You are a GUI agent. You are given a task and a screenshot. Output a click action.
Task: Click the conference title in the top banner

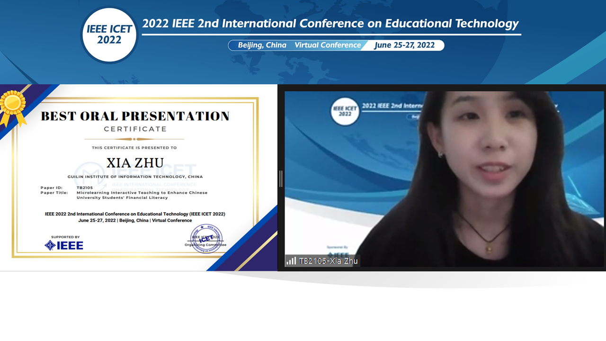(x=330, y=24)
